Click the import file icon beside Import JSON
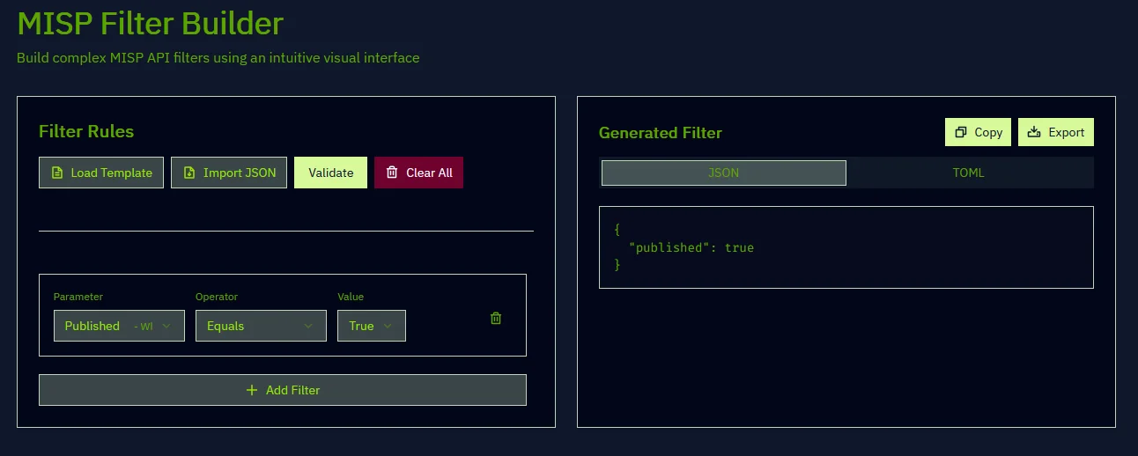Image resolution: width=1138 pixels, height=456 pixels. click(189, 173)
